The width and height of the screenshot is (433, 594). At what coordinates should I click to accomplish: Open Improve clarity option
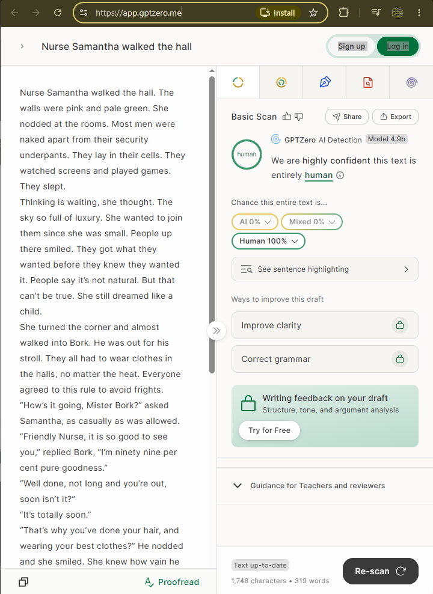tap(325, 325)
